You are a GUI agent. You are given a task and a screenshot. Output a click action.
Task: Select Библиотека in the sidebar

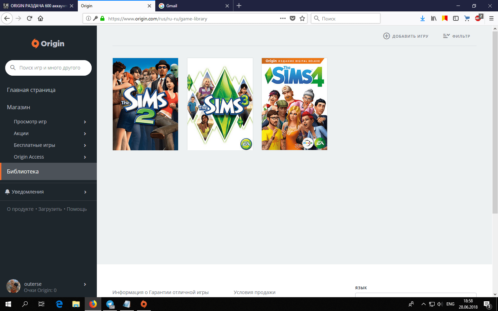(x=23, y=172)
